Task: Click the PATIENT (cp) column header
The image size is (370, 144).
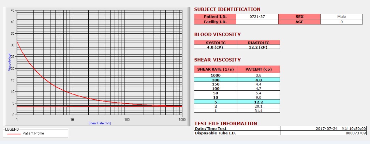Action: pos(258,69)
